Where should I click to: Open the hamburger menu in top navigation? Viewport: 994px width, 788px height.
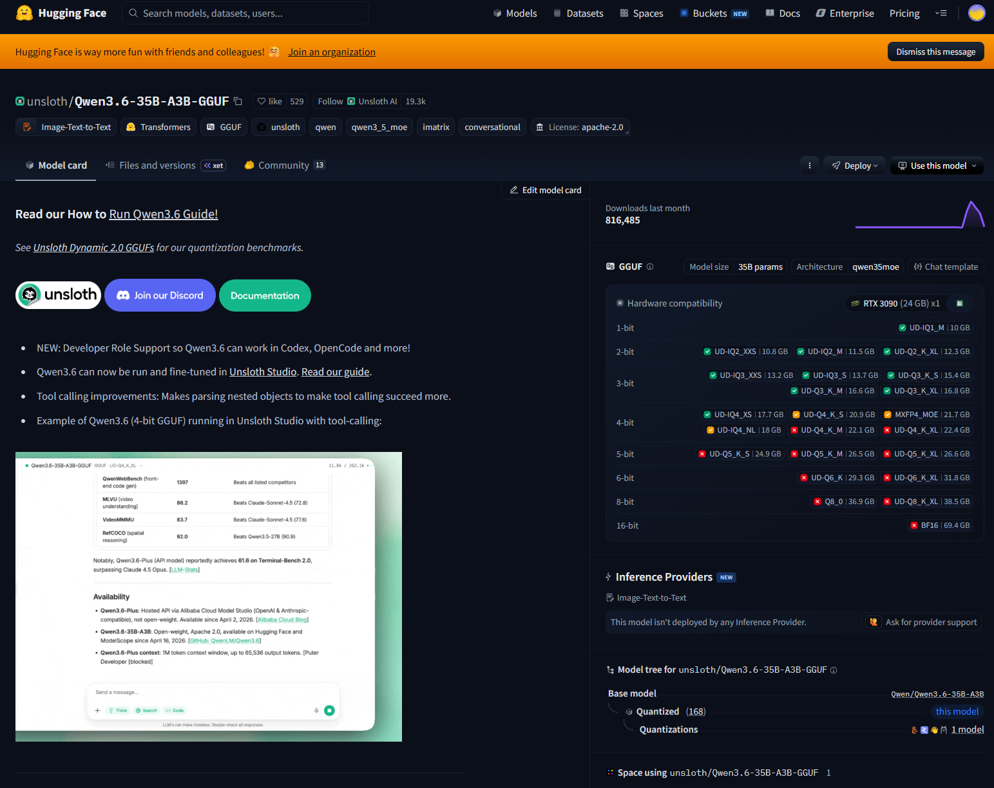(941, 13)
